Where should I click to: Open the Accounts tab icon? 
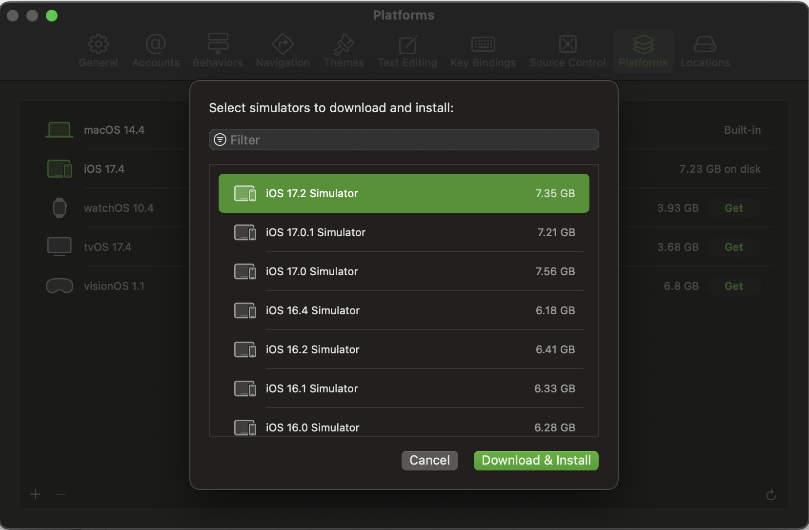point(156,44)
